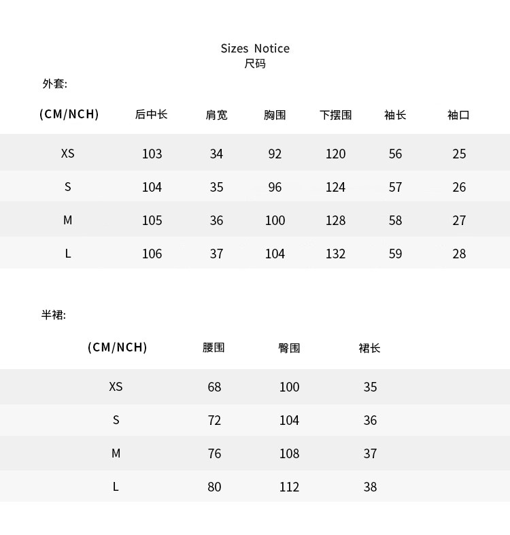Select the 胸围 column header
Screen dimensions: 510x535
click(275, 115)
